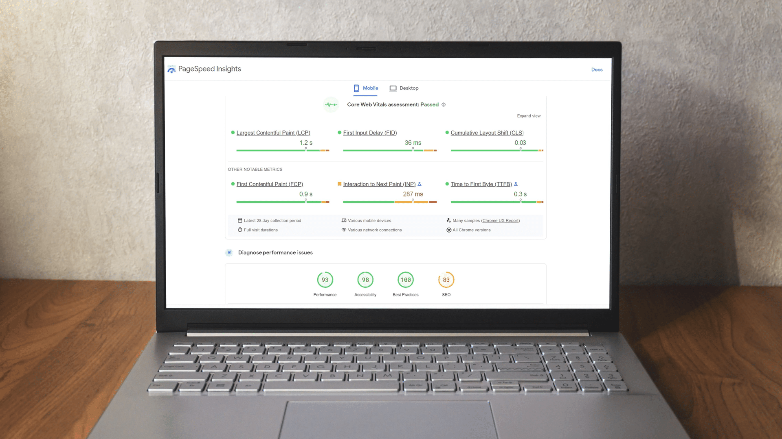Click the green status dot beside TTFB
Screen dimensions: 782x439
[x=447, y=184]
